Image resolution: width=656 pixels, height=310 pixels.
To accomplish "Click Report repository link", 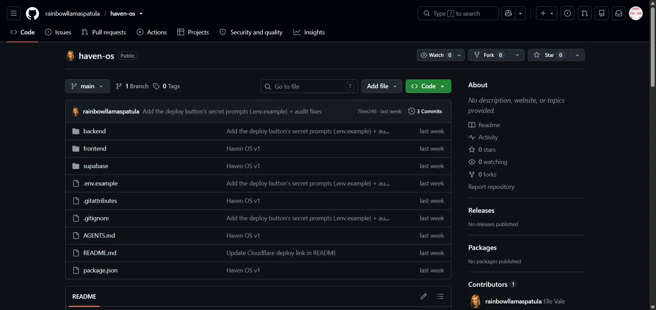I will tap(491, 187).
